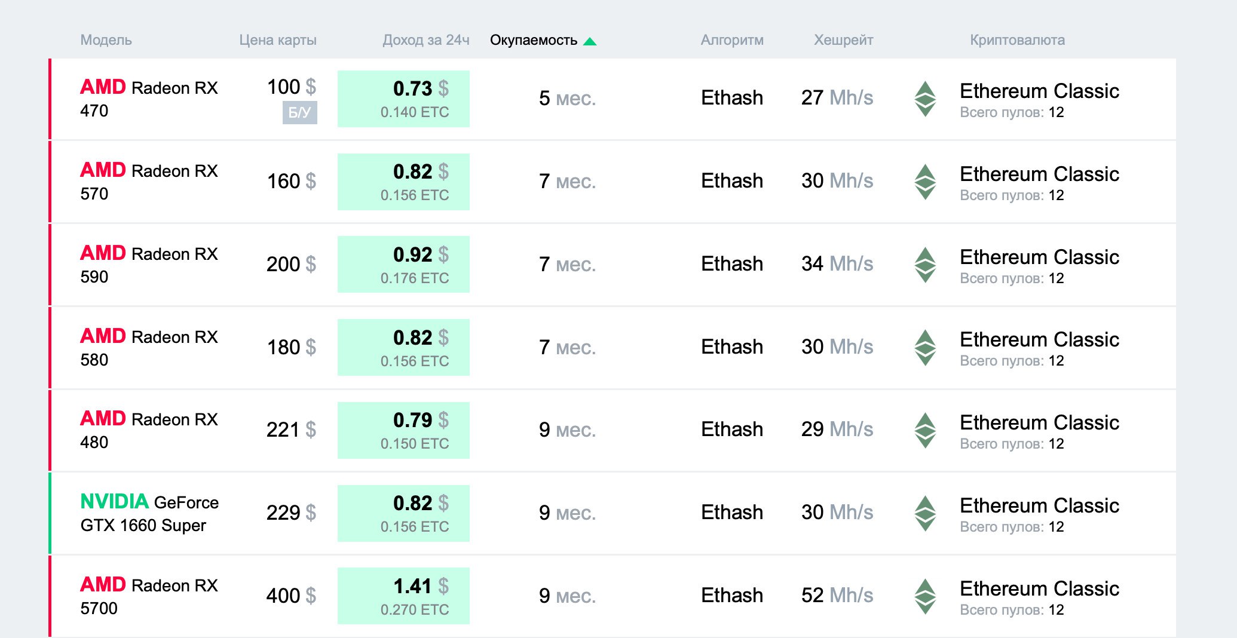Sort table by Окупаемость column

(x=533, y=40)
